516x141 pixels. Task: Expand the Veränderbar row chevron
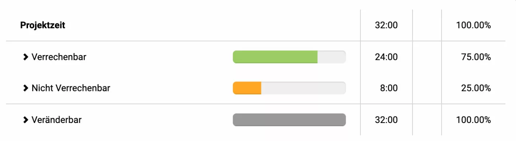(25, 120)
